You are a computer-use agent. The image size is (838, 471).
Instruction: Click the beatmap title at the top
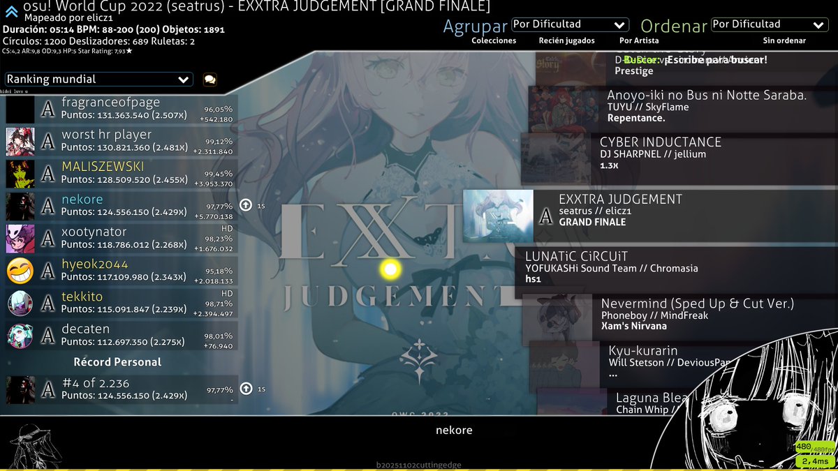click(x=256, y=7)
